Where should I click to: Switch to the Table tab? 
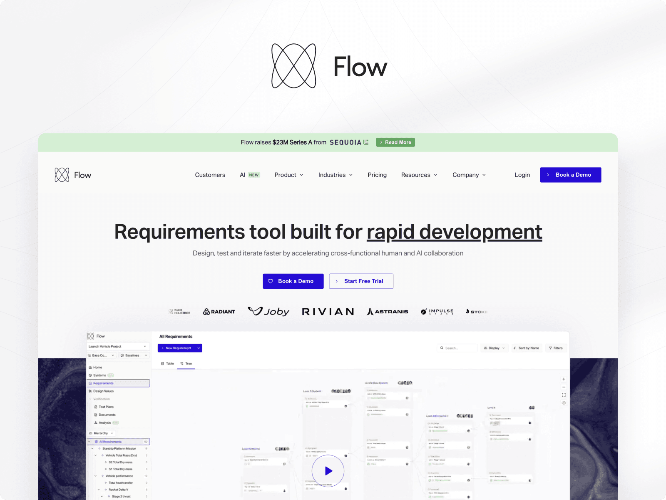(x=168, y=363)
